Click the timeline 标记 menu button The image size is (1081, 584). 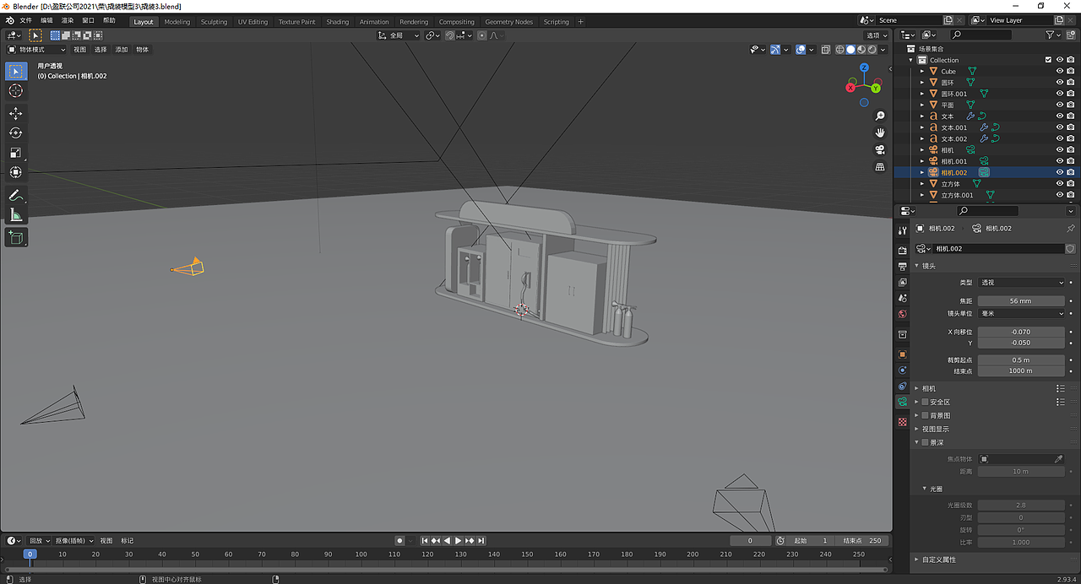pyautogui.click(x=127, y=540)
